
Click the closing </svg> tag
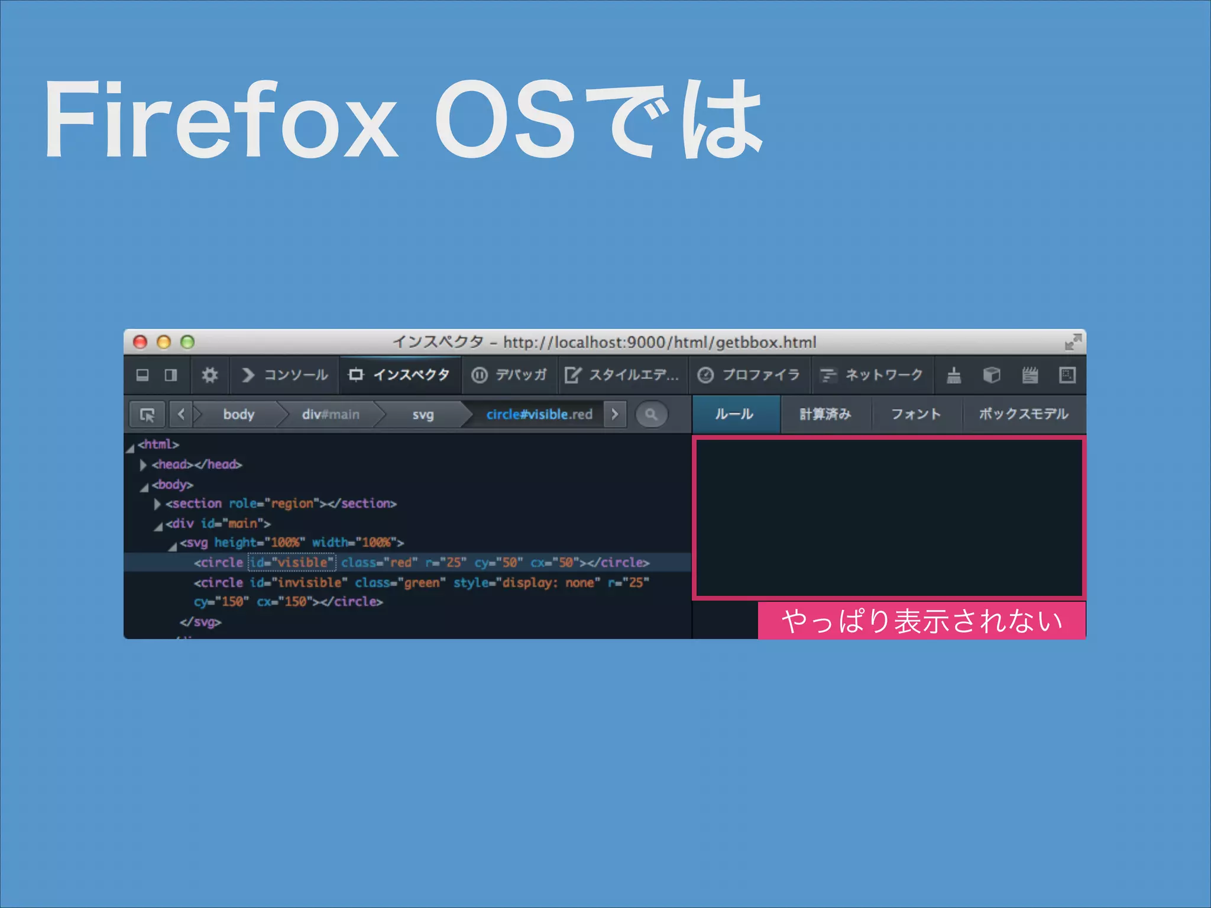(x=200, y=622)
